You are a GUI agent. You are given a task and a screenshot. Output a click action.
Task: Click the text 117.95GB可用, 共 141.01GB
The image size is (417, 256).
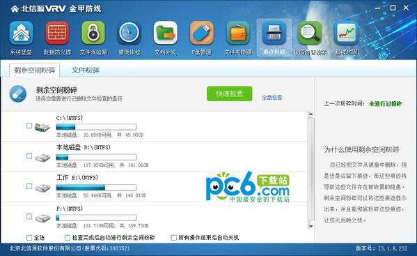(x=116, y=165)
